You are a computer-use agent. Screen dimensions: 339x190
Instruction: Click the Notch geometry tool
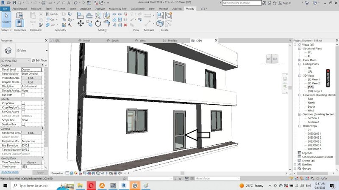tap(53, 14)
